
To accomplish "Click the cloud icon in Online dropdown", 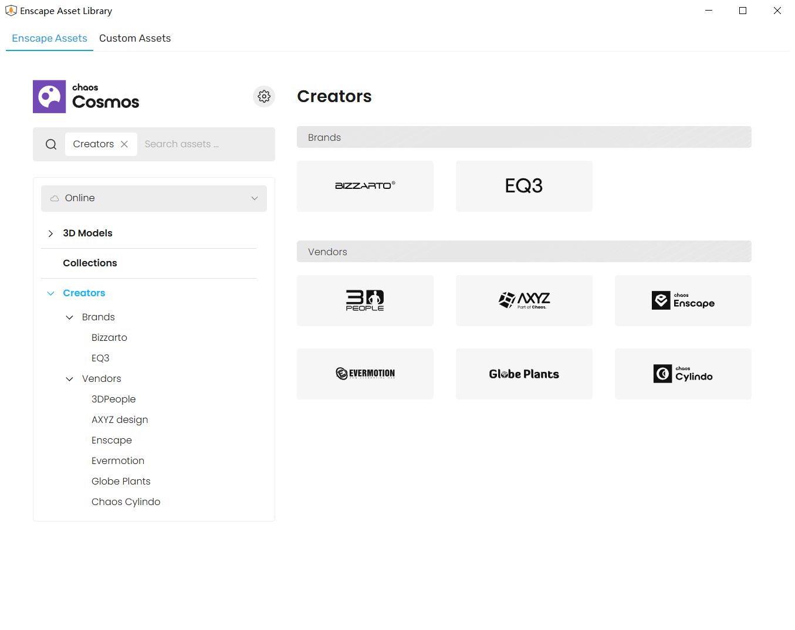I will pyautogui.click(x=55, y=198).
